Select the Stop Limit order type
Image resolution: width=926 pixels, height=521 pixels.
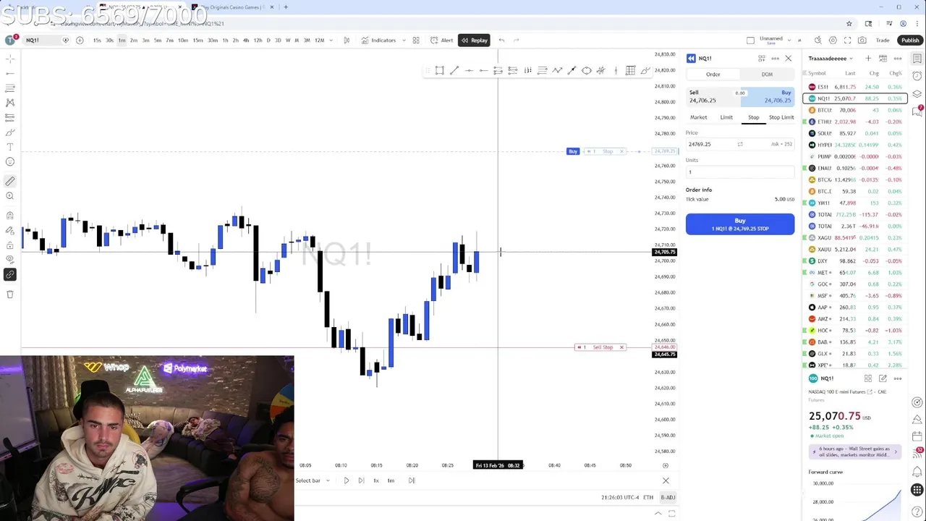(x=781, y=117)
